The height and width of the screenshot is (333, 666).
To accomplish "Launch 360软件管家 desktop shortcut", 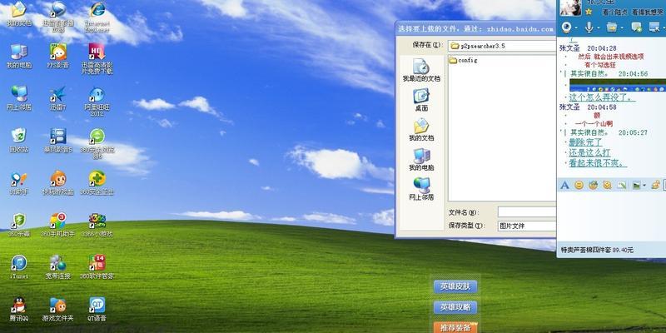I will [x=97, y=266].
